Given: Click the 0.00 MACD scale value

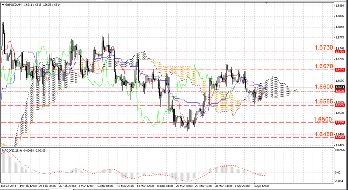Looking at the screenshot, I should [x=338, y=173].
